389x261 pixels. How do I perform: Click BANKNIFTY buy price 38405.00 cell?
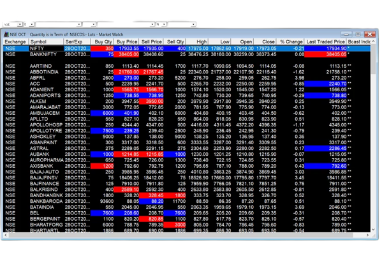click(126, 54)
